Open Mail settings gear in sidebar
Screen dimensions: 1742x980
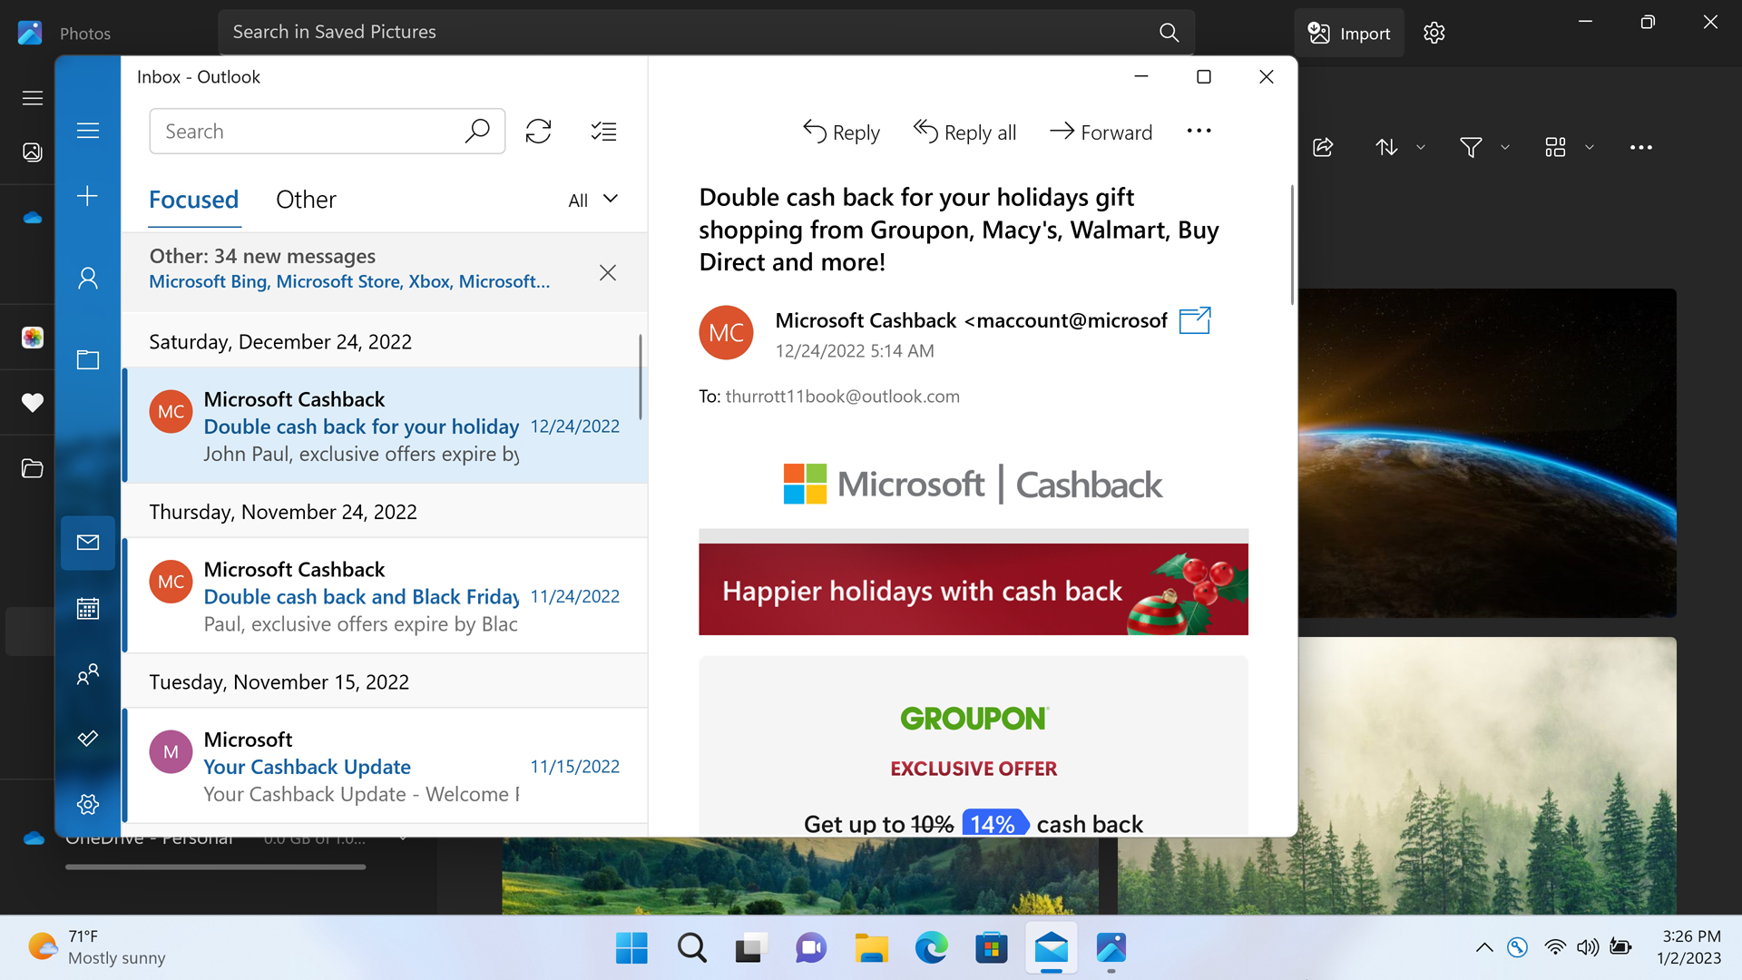(x=88, y=804)
